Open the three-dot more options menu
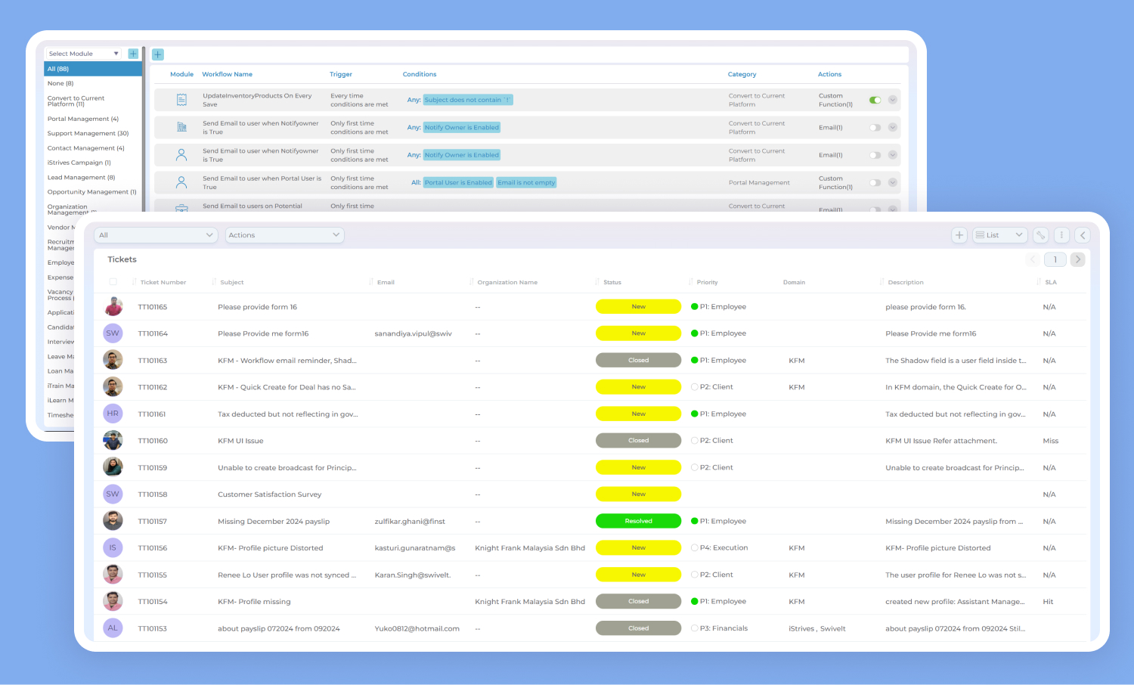The width and height of the screenshot is (1134, 685). click(1061, 235)
